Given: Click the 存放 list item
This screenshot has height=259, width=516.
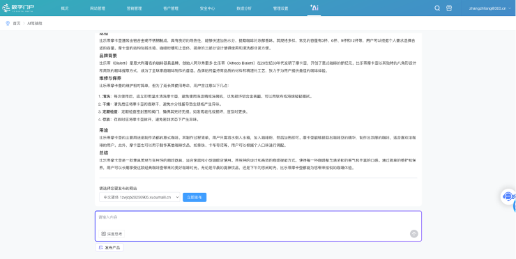Looking at the screenshot, I should pyautogui.click(x=149, y=120).
